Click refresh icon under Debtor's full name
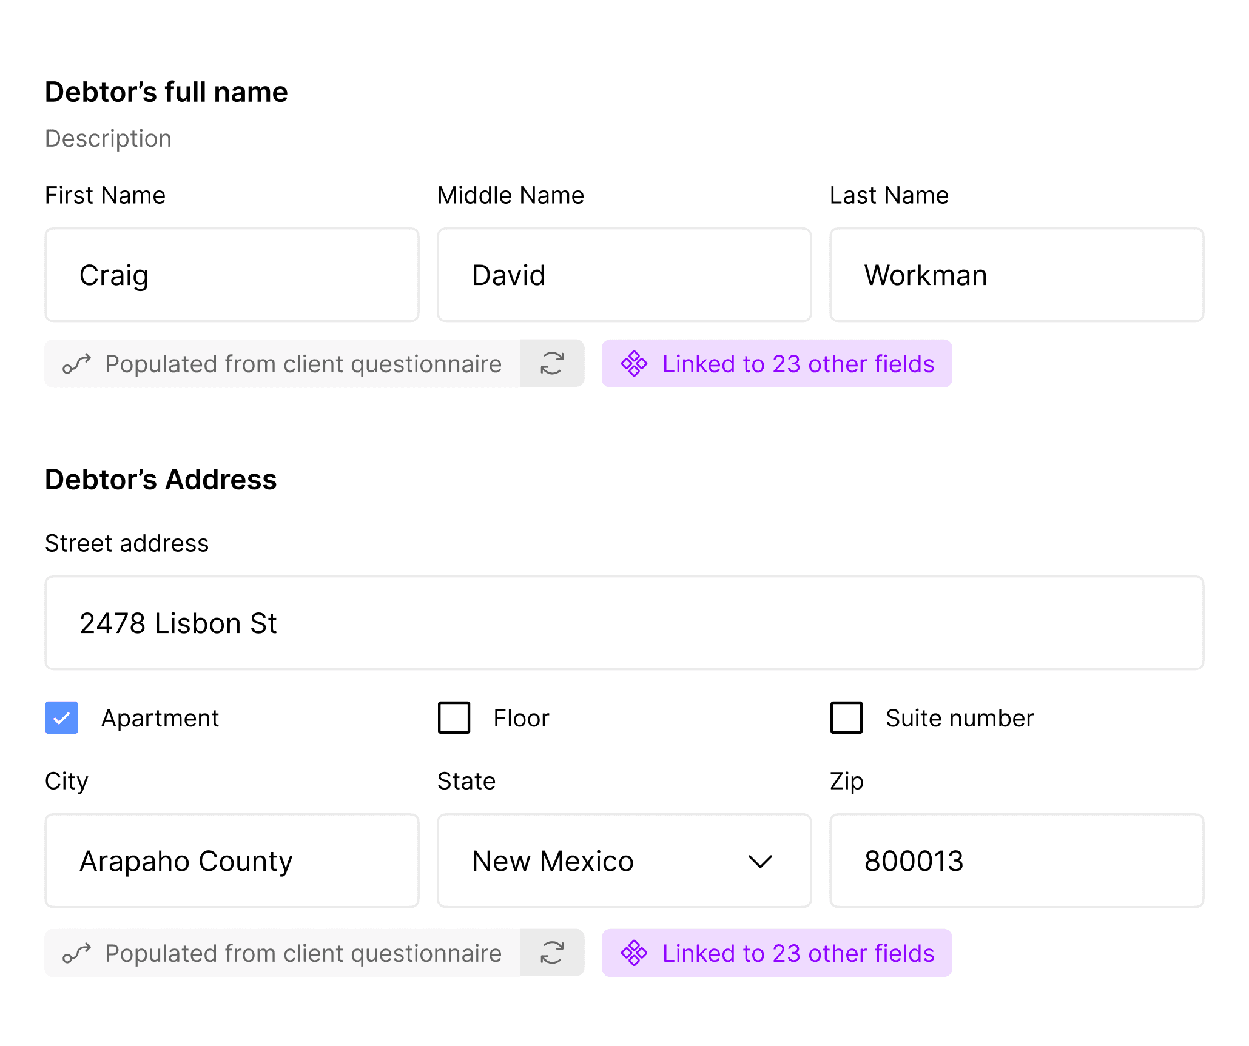 pos(551,364)
